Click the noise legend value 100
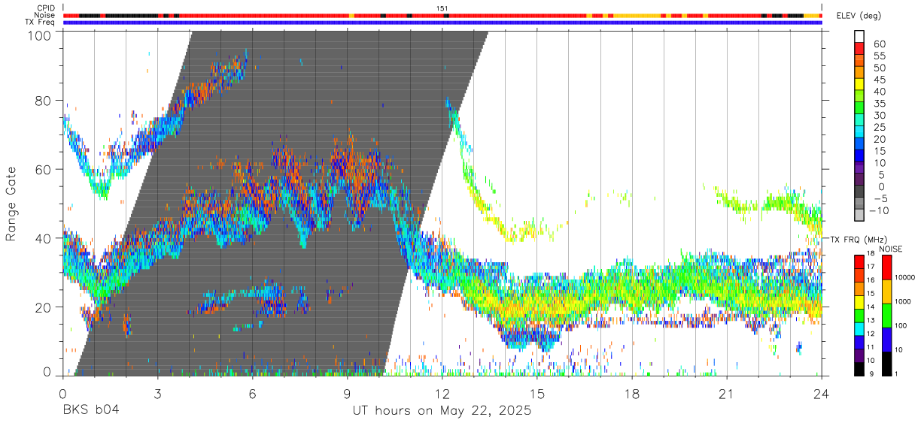 pos(901,325)
